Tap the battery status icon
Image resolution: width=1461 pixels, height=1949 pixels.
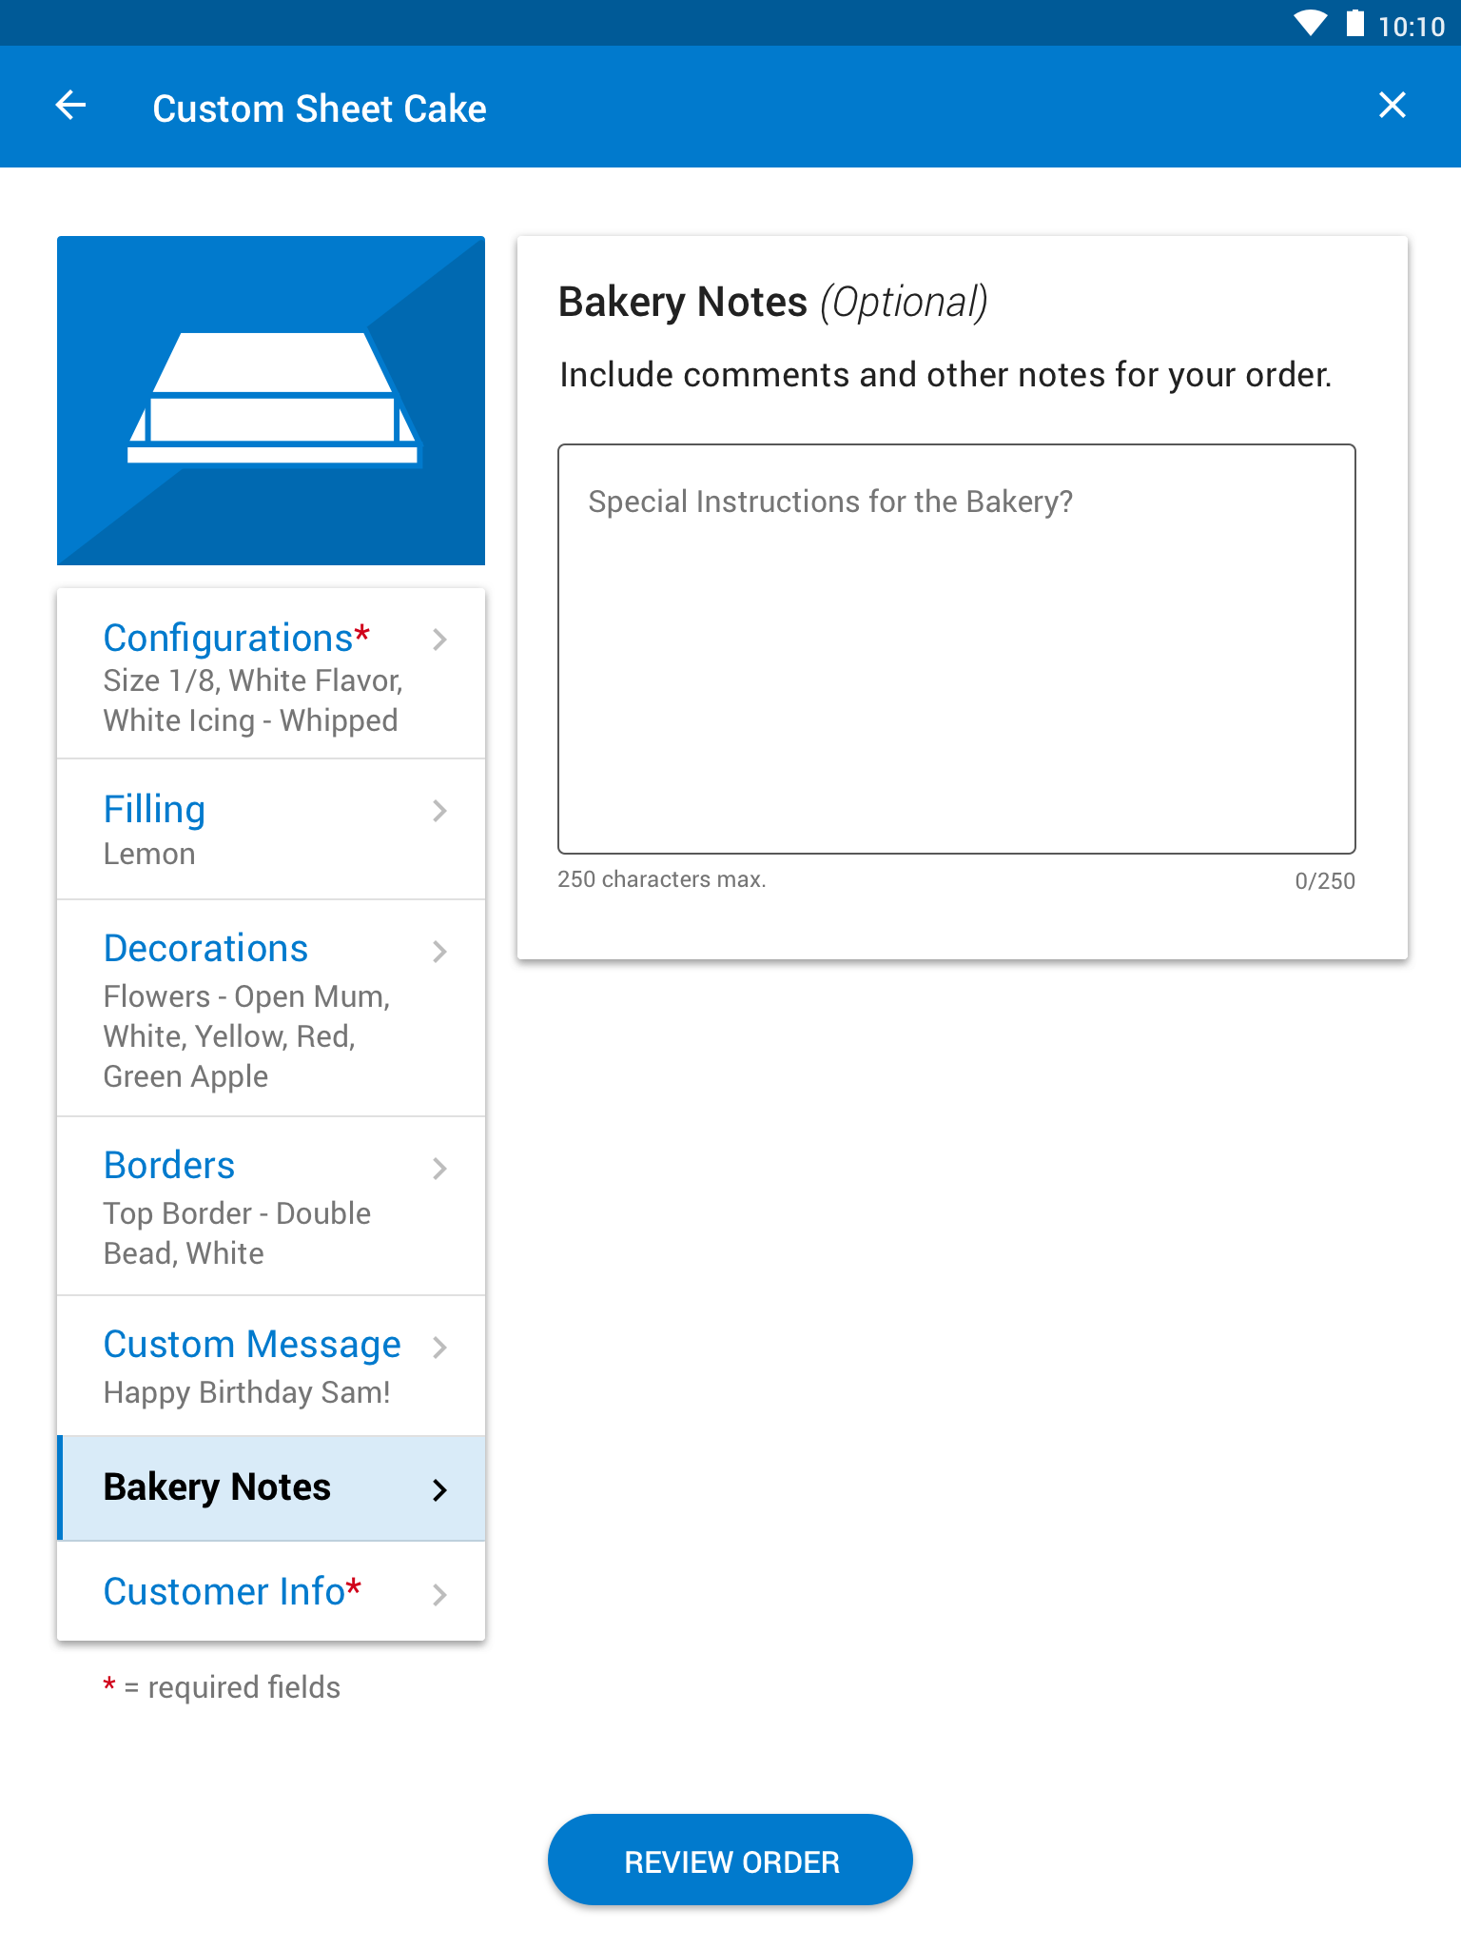tap(1354, 23)
